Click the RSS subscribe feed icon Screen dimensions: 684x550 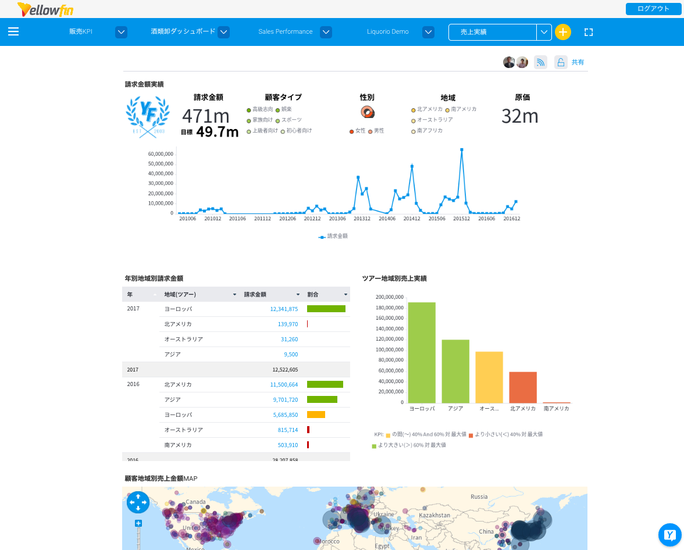click(x=540, y=62)
